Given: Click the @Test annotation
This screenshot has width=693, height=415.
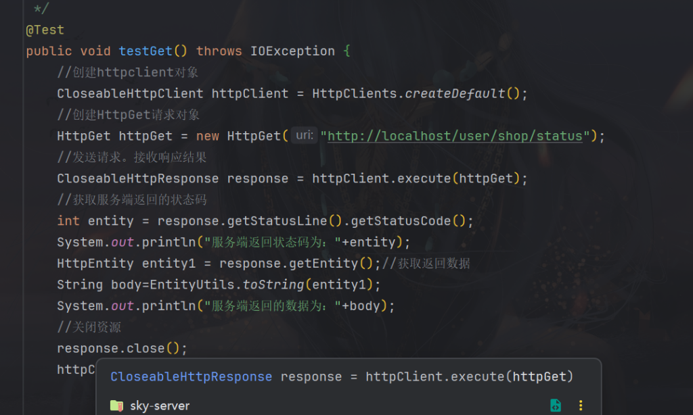Looking at the screenshot, I should tap(45, 30).
